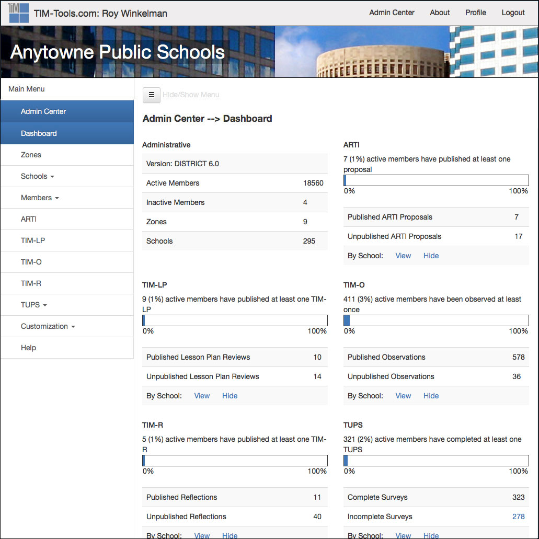Click the TIM-O progress bar
This screenshot has height=539, width=539.
tap(436, 320)
